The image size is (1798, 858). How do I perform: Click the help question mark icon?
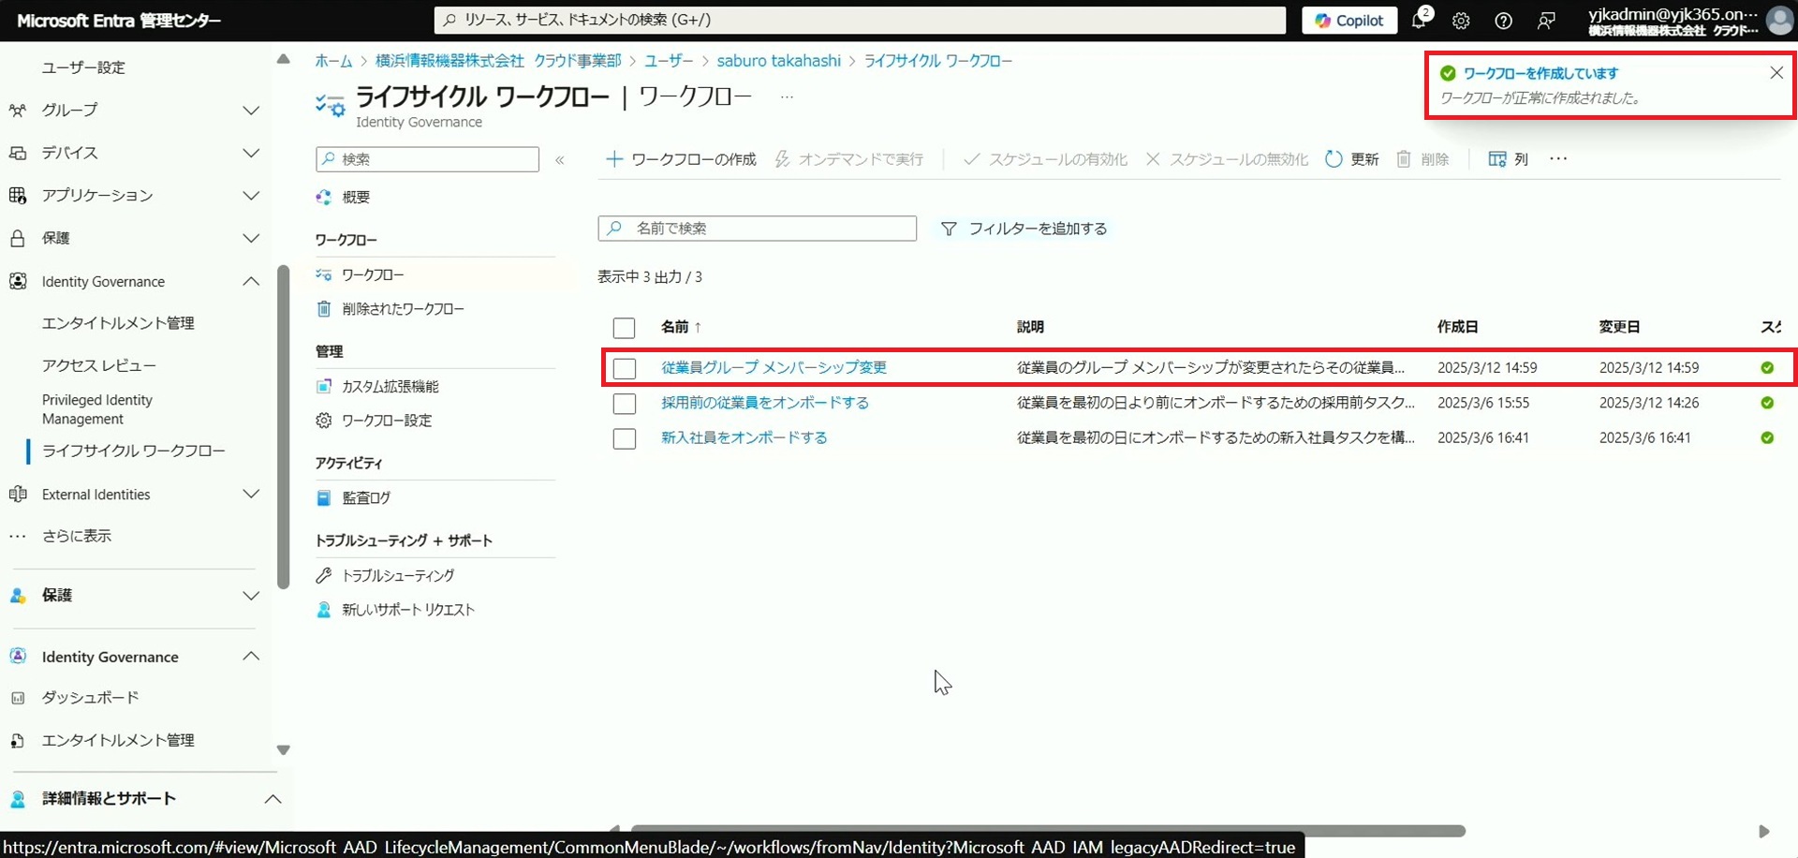[1503, 21]
